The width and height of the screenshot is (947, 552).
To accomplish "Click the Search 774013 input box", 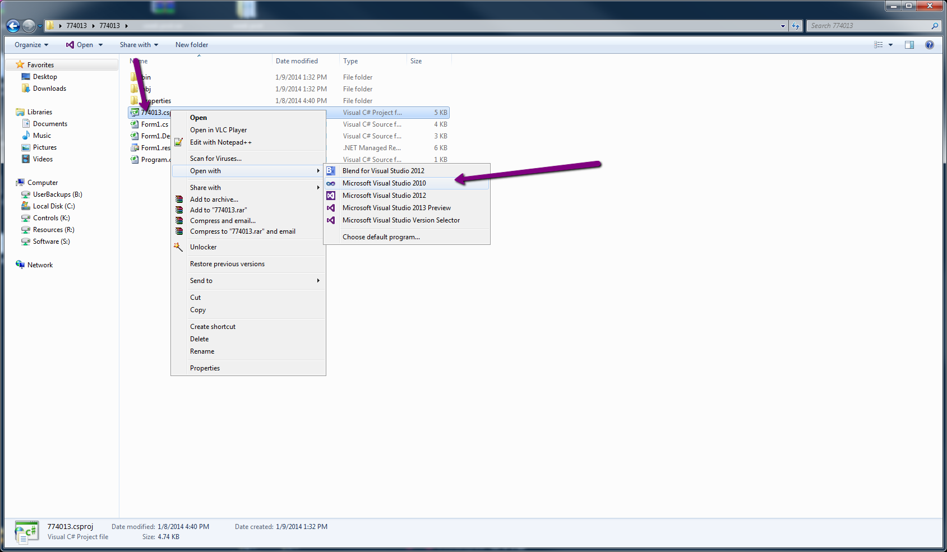I will (x=868, y=26).
